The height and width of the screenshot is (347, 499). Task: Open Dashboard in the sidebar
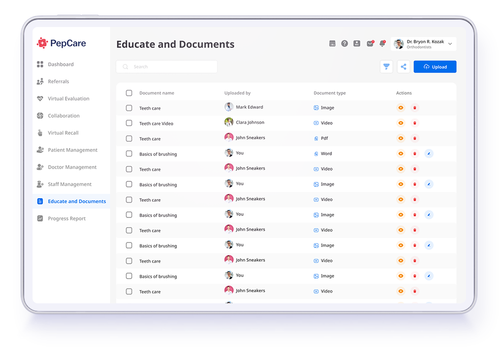(x=71, y=64)
